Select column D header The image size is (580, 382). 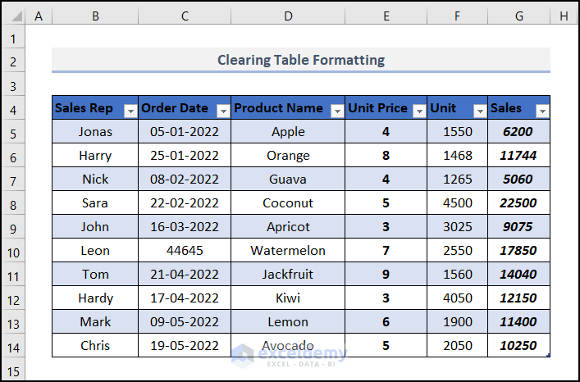pos(288,16)
